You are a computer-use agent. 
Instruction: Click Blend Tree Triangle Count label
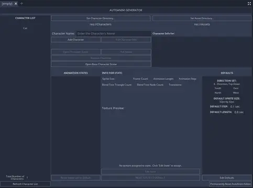point(117,85)
